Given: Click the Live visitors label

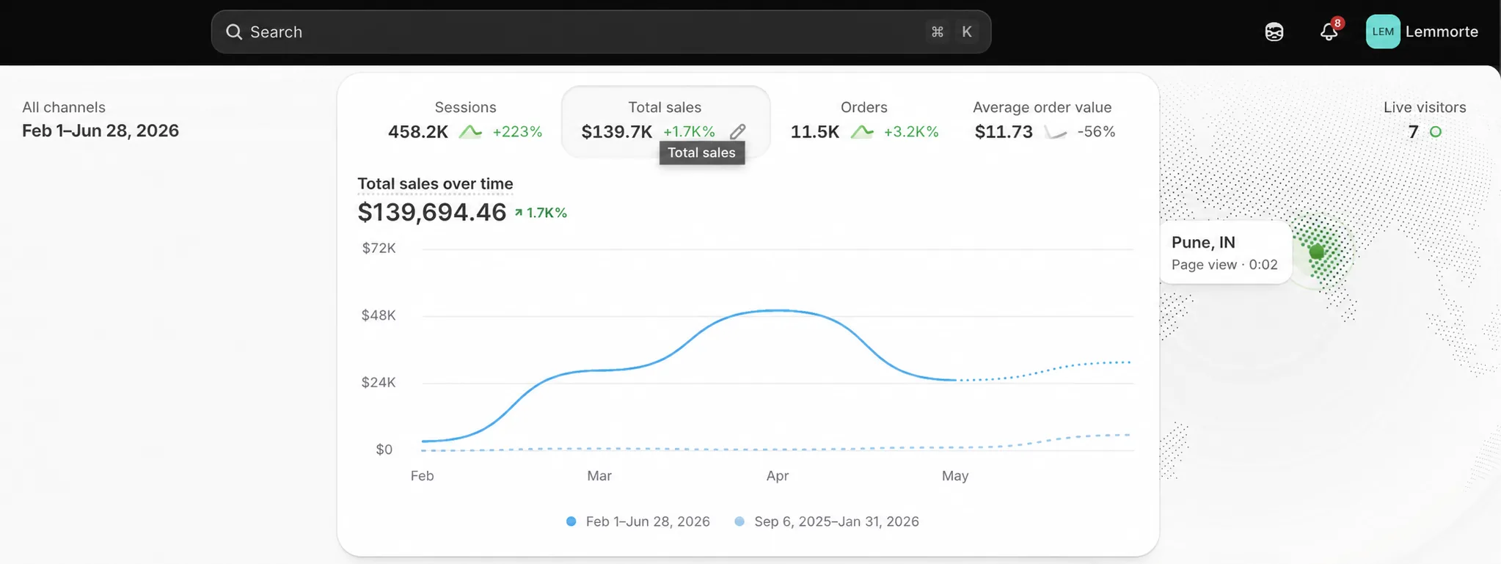Looking at the screenshot, I should (x=1425, y=107).
